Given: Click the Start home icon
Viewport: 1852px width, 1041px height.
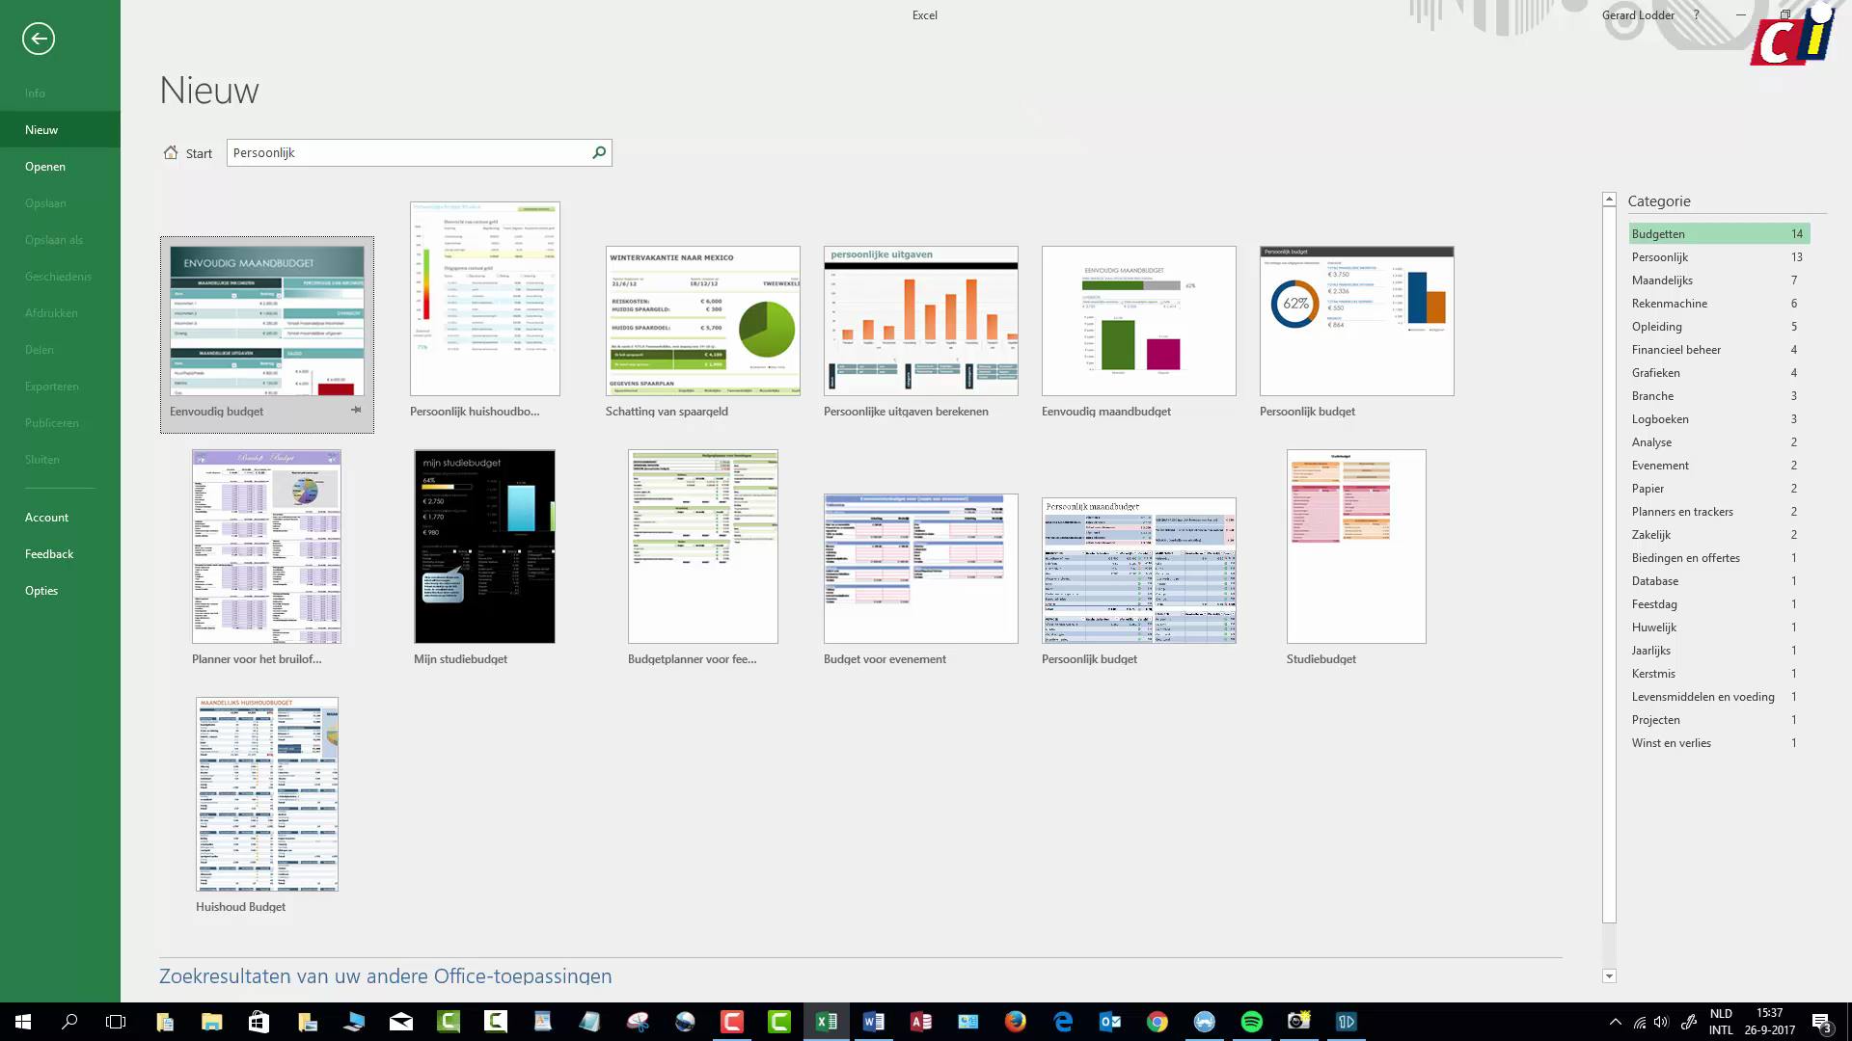Looking at the screenshot, I should click(172, 152).
